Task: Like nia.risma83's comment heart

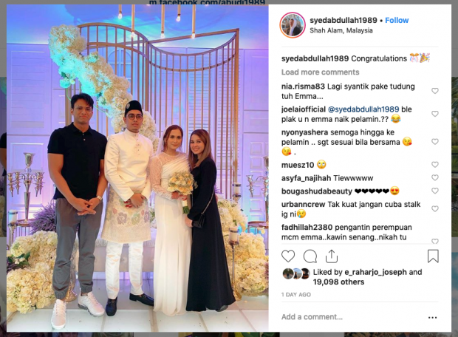Action: (x=435, y=91)
